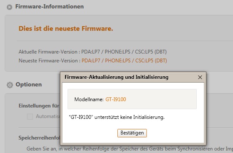Click 'Dies ist die neueste Firmware.' headline
Viewport: 233px width, 153px height.
[x=66, y=29]
